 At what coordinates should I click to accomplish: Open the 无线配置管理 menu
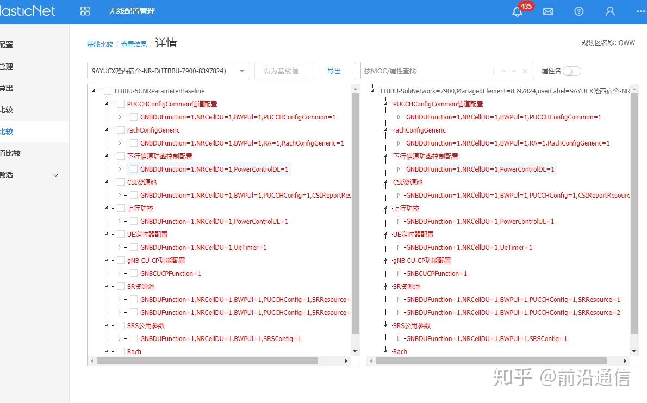132,11
